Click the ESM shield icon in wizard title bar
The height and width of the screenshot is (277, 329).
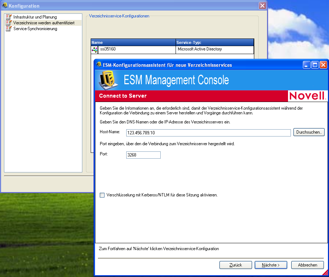99,65
